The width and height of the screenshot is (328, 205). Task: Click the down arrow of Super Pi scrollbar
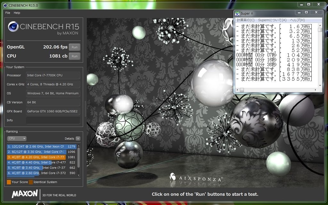(320, 86)
